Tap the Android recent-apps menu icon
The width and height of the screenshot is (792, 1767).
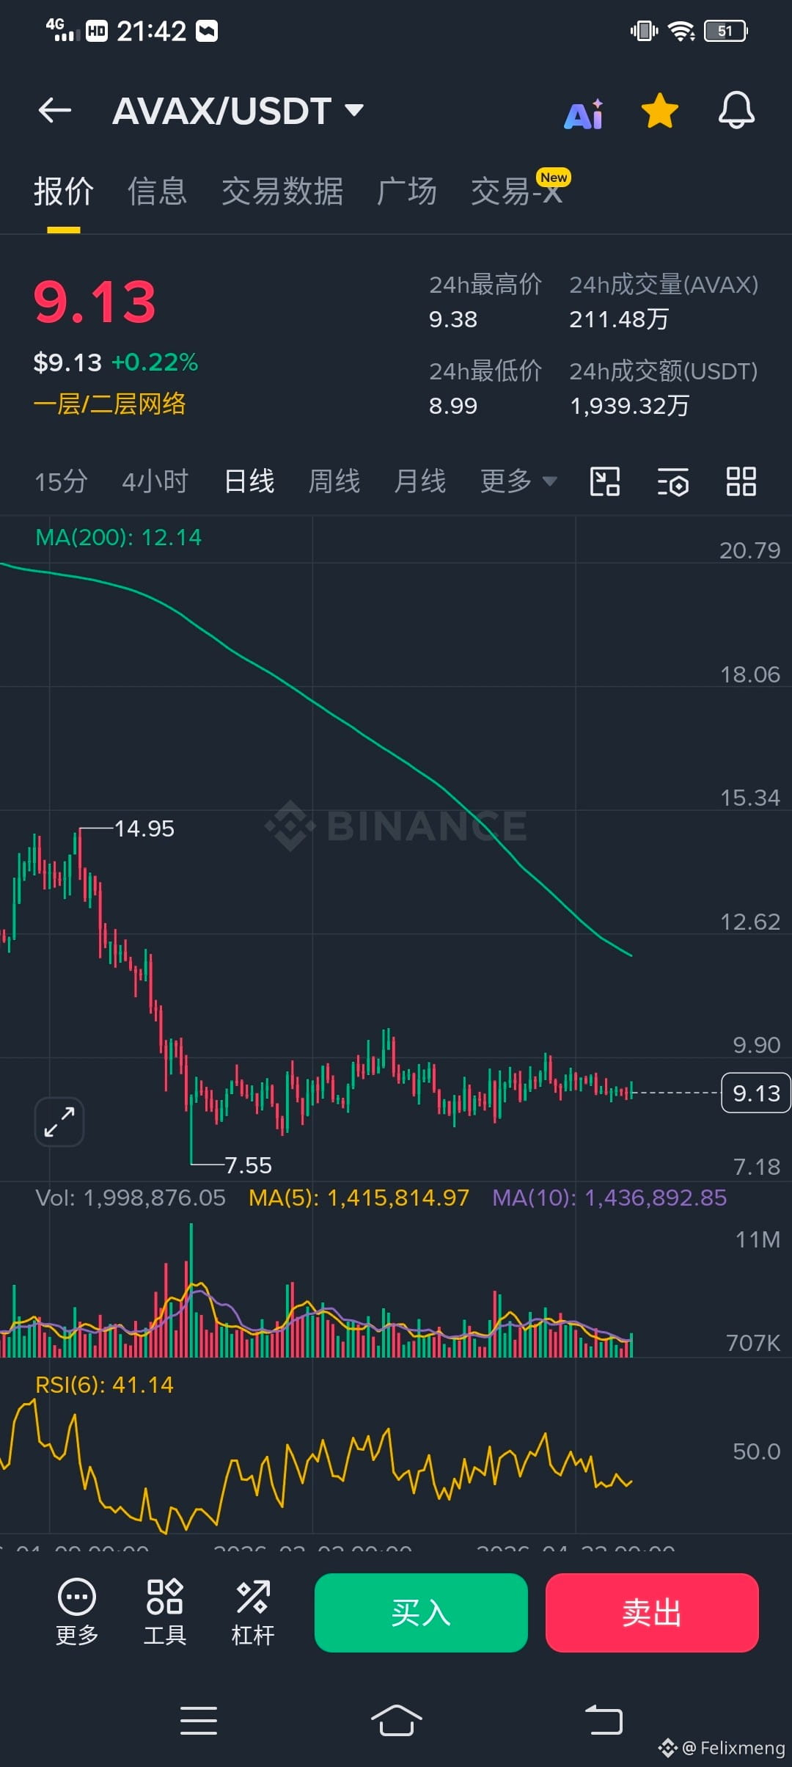click(x=199, y=1720)
